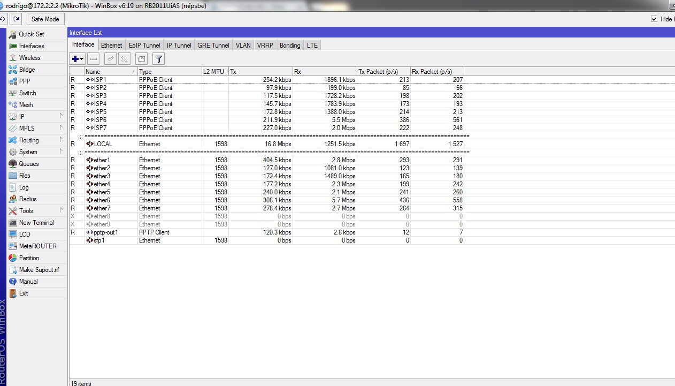Open the Queues section
Image resolution: width=675 pixels, height=386 pixels.
point(36,164)
